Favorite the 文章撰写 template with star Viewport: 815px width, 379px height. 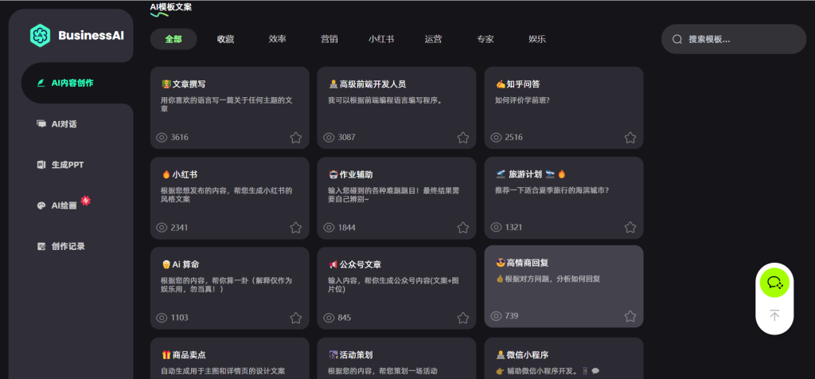click(x=295, y=138)
